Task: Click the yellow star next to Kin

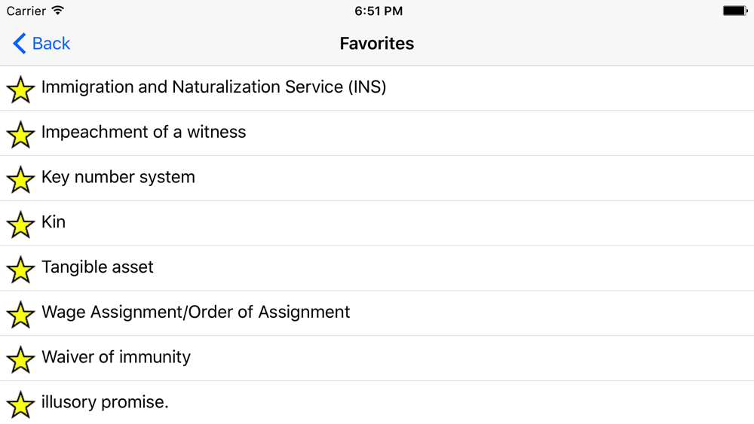Action: pos(20,224)
